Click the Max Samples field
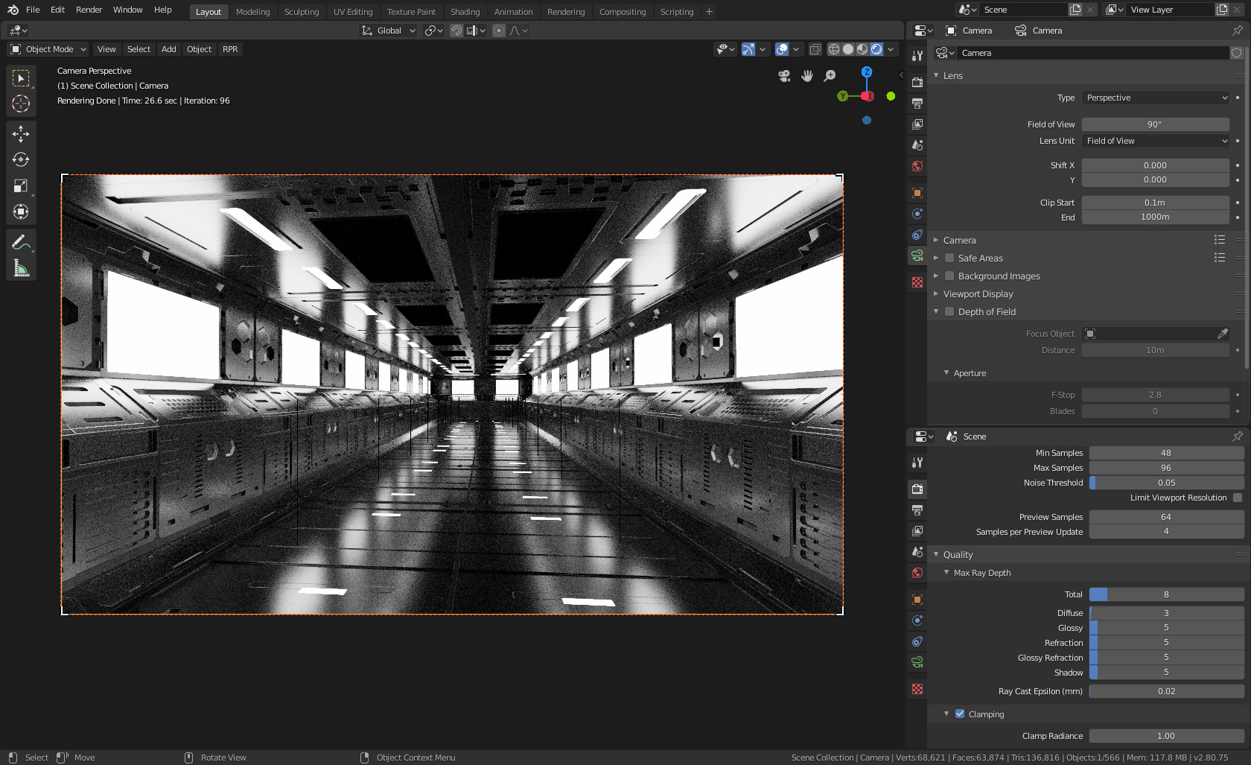The image size is (1251, 765). point(1166,468)
